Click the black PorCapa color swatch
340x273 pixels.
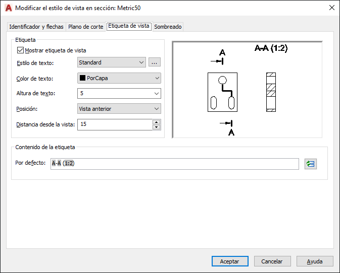click(82, 78)
